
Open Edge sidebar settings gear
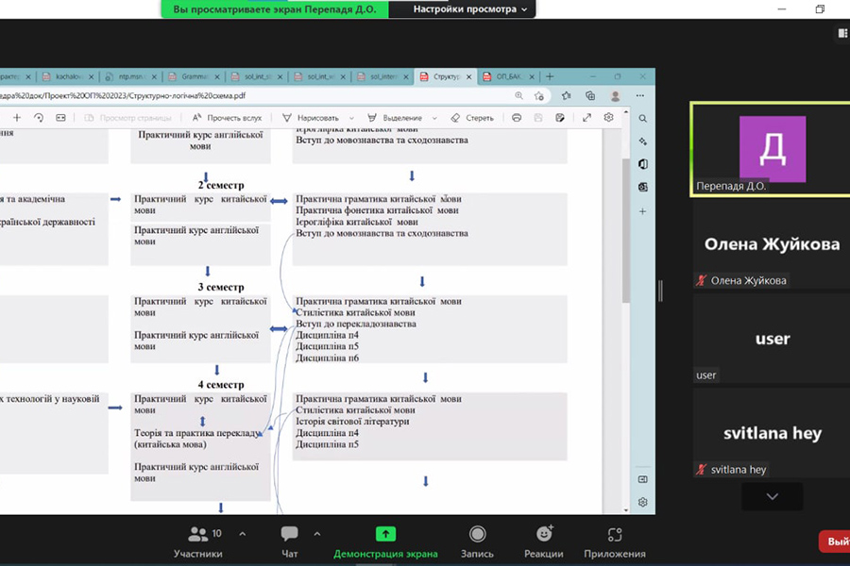pos(642,503)
